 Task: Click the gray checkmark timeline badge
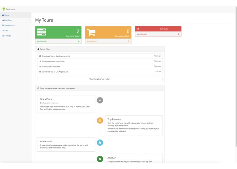coord(100,100)
